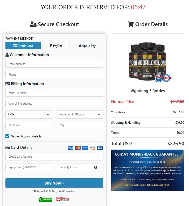189x206 pixels.
Task: Click the green Secured trust badge
Action: click(45, 200)
